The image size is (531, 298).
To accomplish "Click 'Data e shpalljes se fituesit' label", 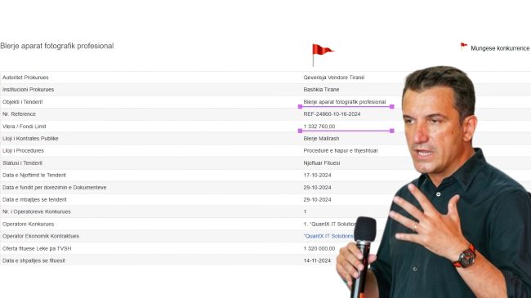I will 33,260.
